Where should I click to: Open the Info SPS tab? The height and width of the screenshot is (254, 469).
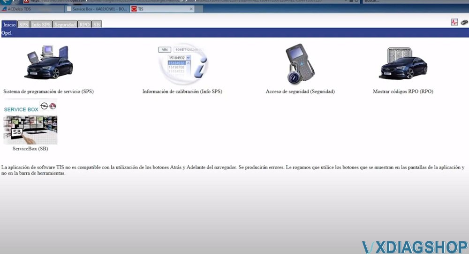click(x=41, y=24)
